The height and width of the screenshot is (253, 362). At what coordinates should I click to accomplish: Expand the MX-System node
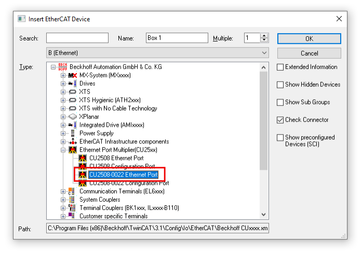coord(63,75)
